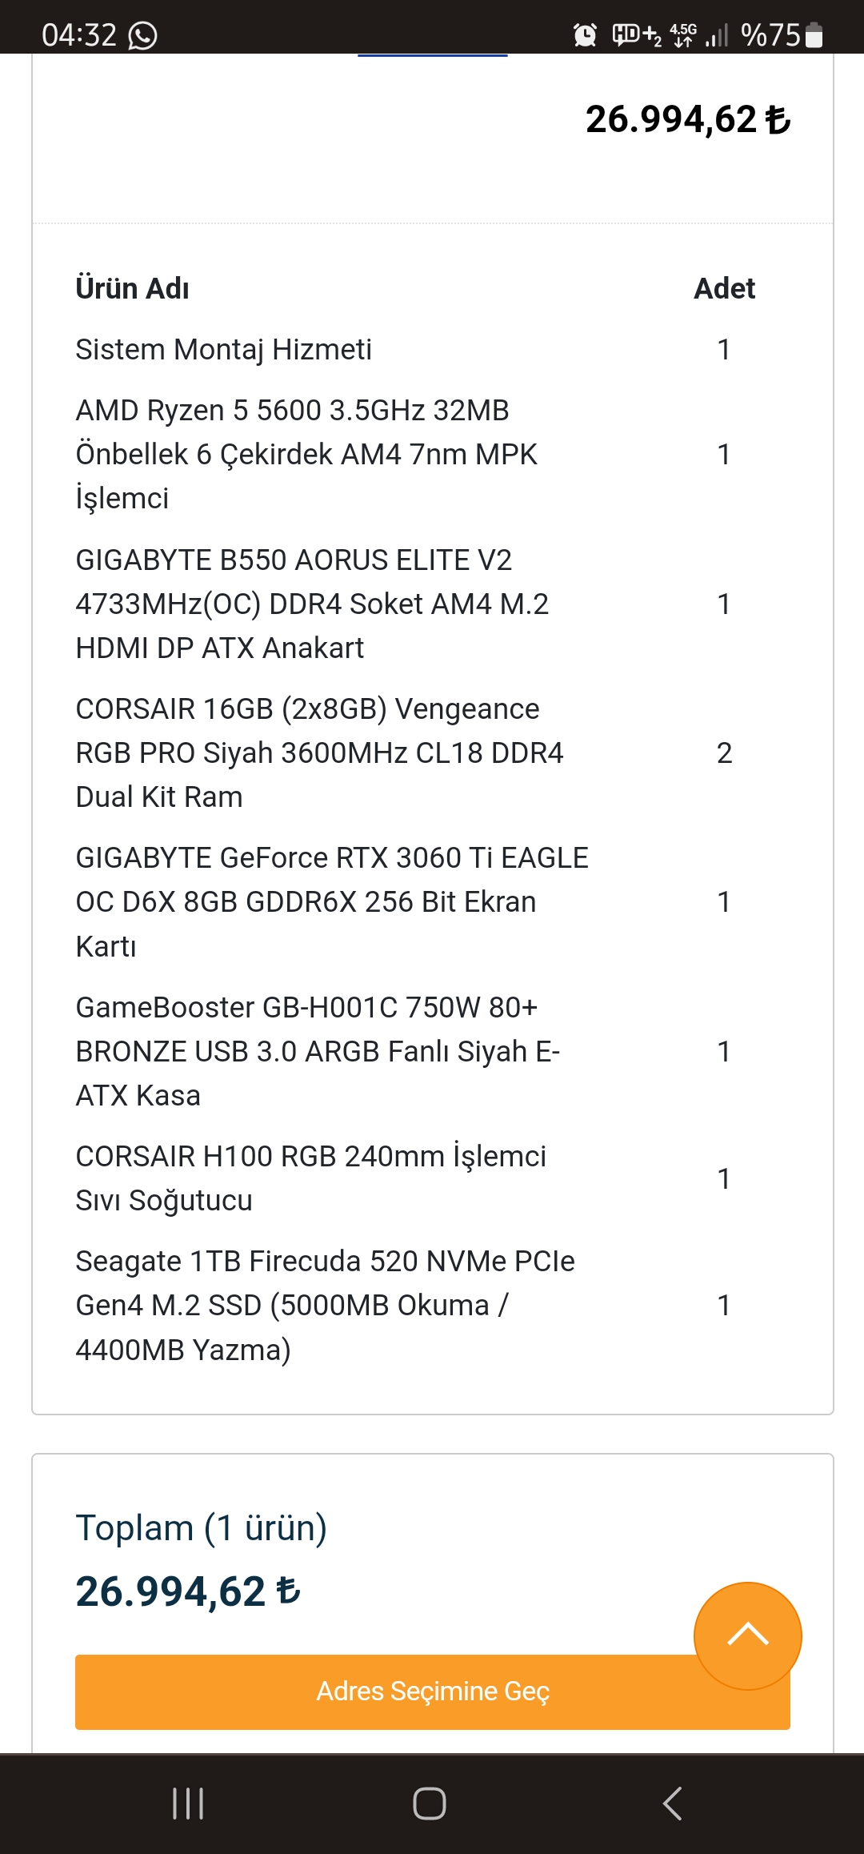Tap the alarm clock status icon

(585, 35)
